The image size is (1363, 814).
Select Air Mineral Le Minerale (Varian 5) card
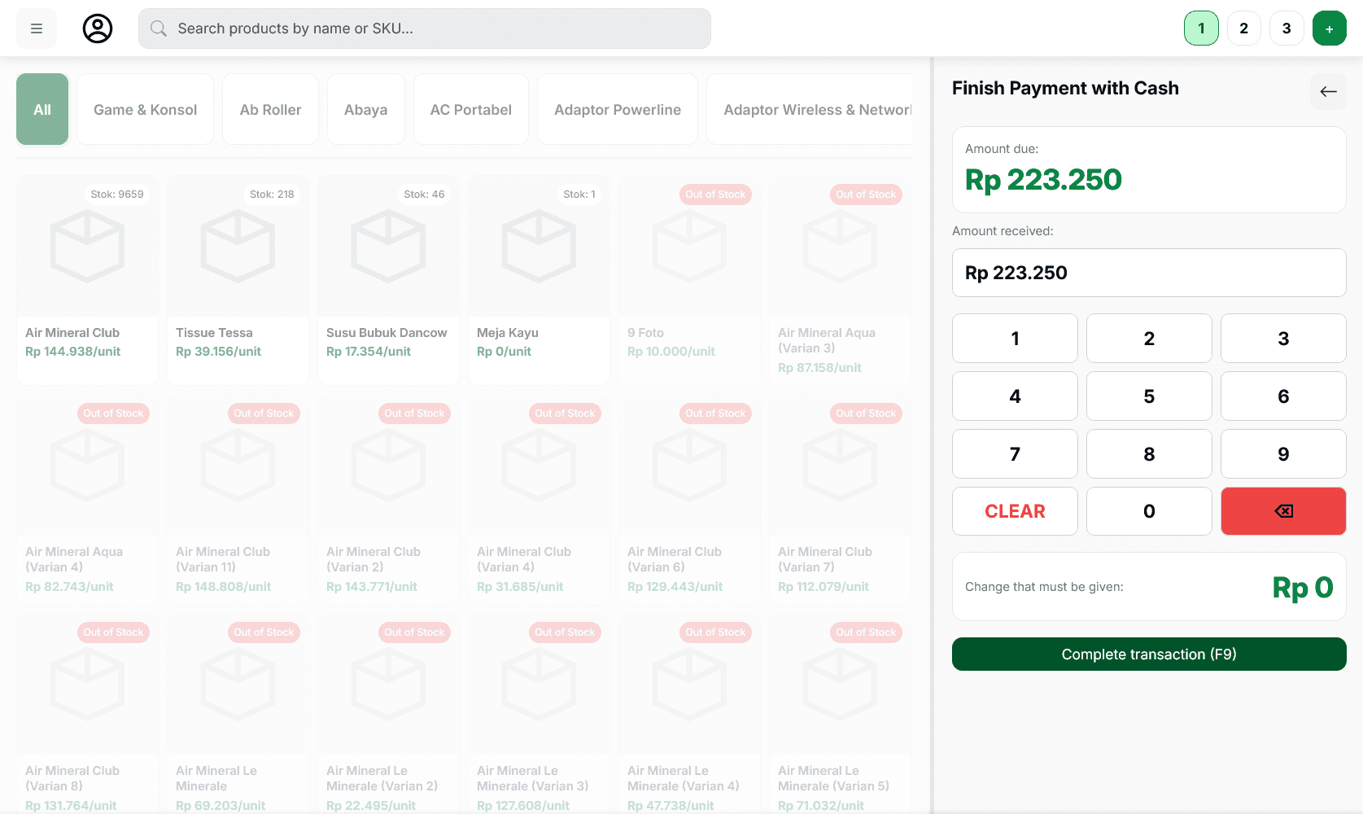coord(840,714)
